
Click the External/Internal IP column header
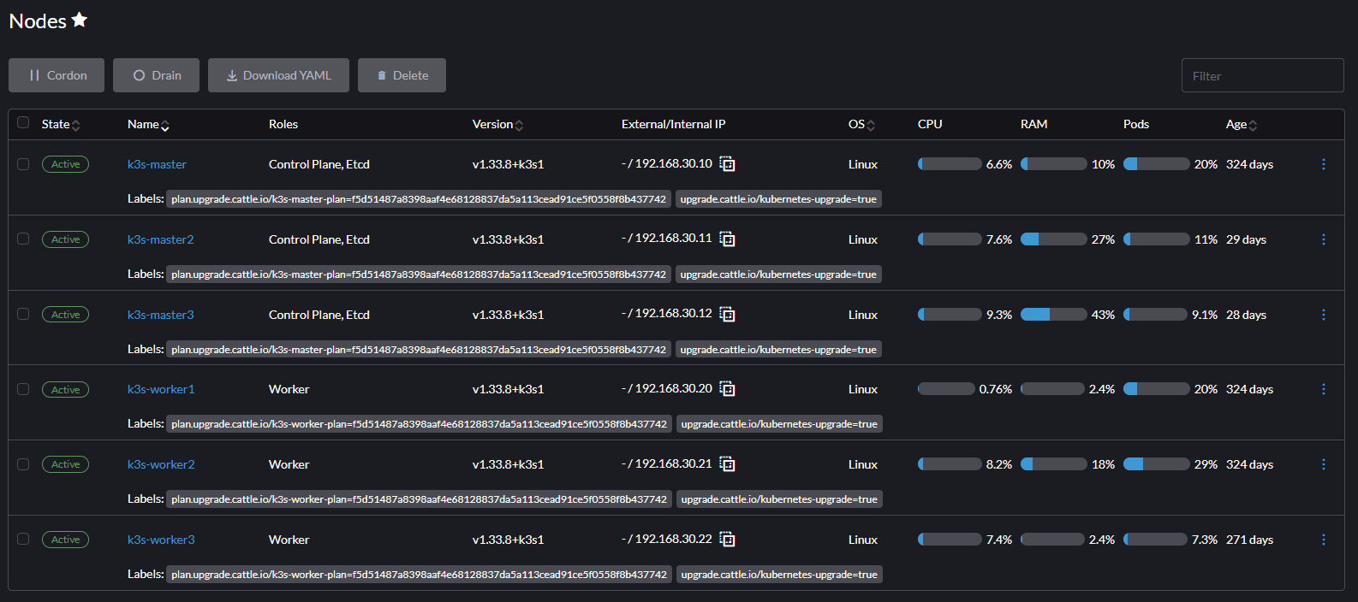pos(673,124)
